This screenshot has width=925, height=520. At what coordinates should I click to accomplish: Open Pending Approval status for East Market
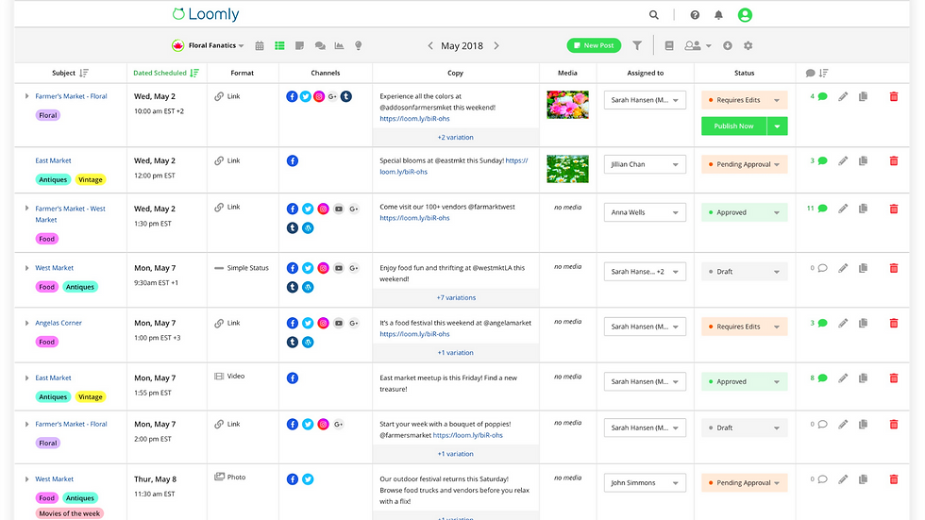point(745,164)
